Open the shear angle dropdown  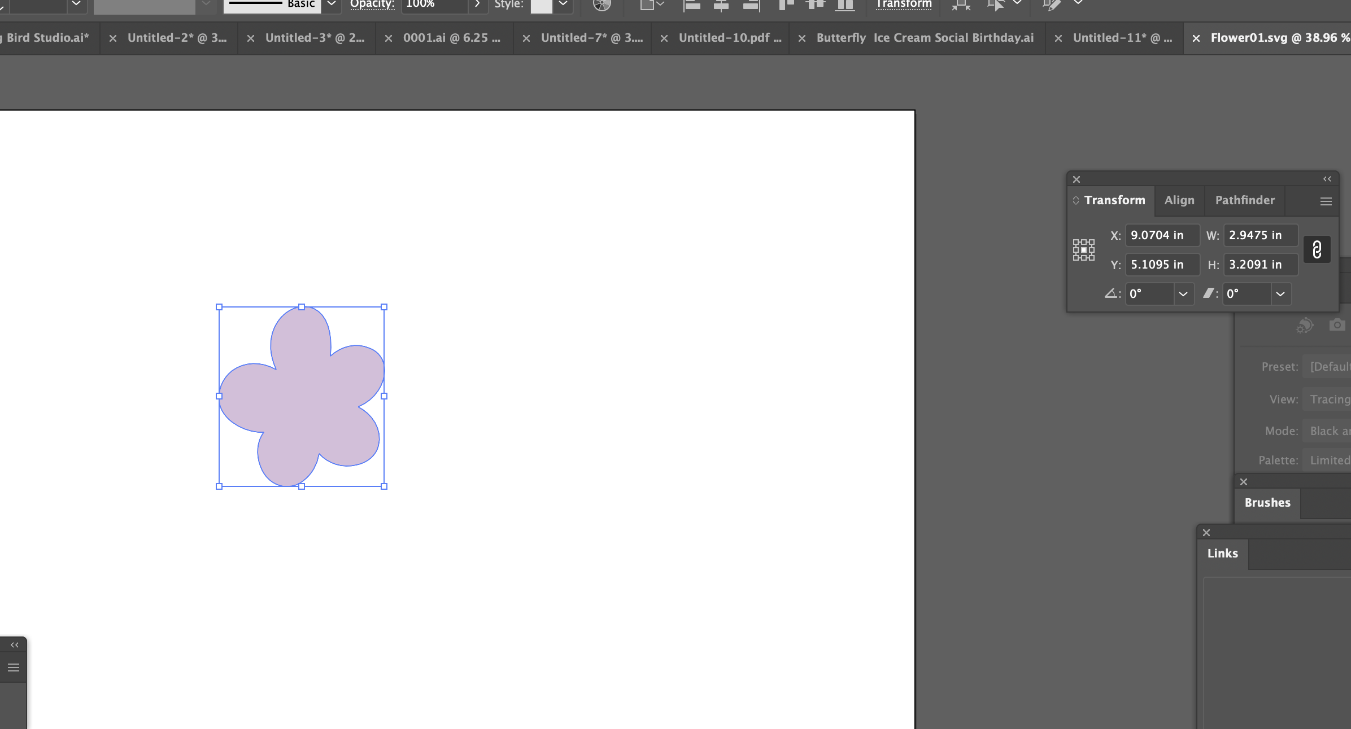[x=1280, y=294]
